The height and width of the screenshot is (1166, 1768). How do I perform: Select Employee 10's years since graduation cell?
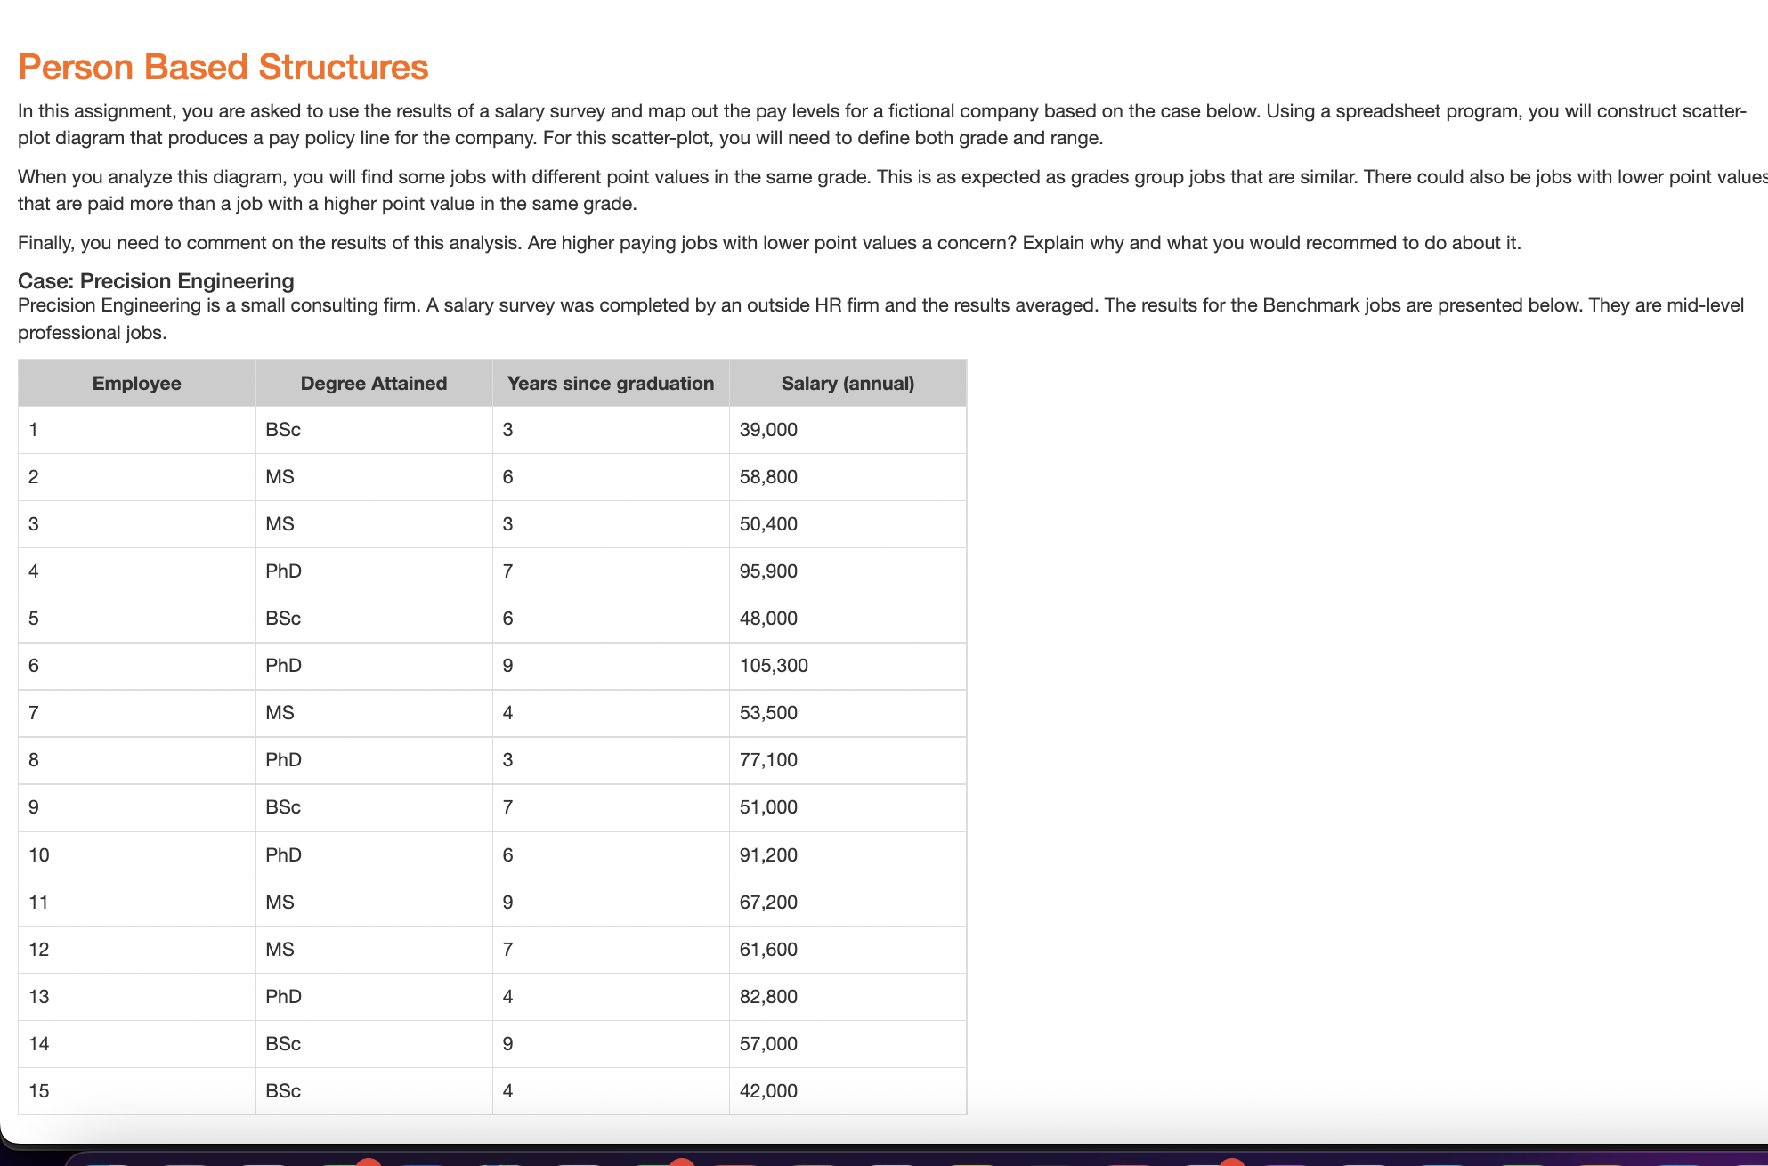pos(507,854)
